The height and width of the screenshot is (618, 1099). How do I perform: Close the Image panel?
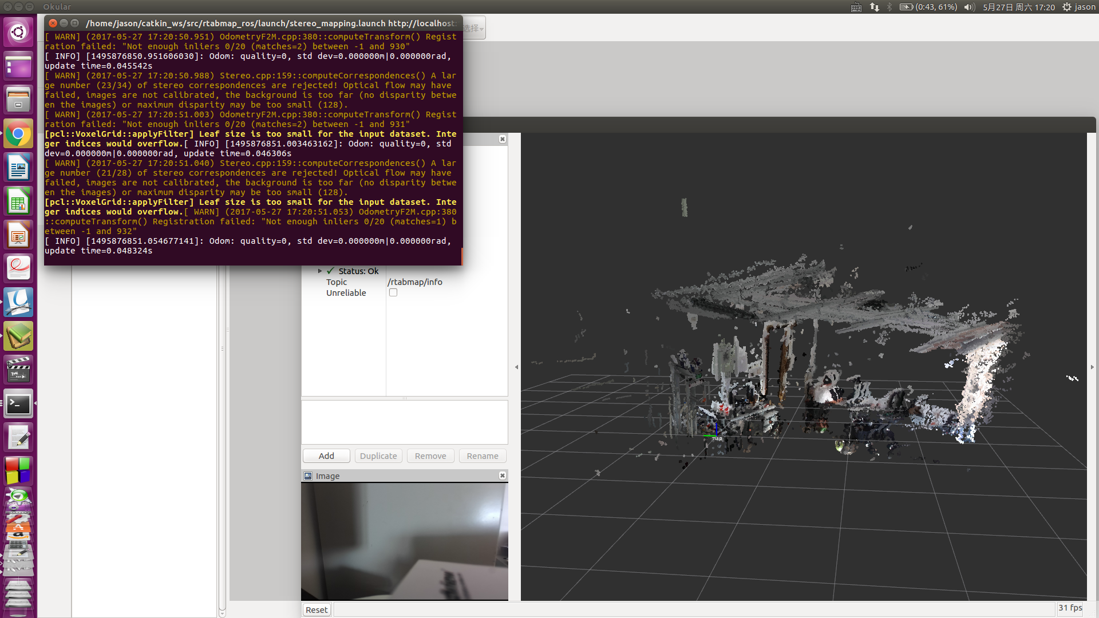[x=502, y=476]
